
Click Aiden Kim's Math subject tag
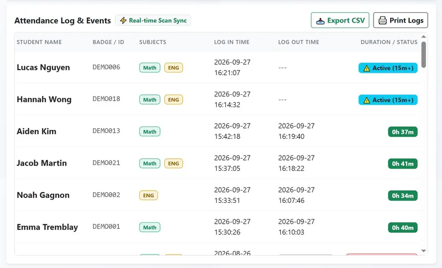(150, 132)
